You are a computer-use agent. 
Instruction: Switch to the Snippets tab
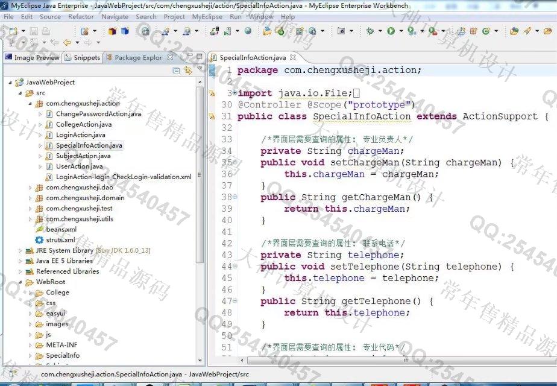[83, 57]
